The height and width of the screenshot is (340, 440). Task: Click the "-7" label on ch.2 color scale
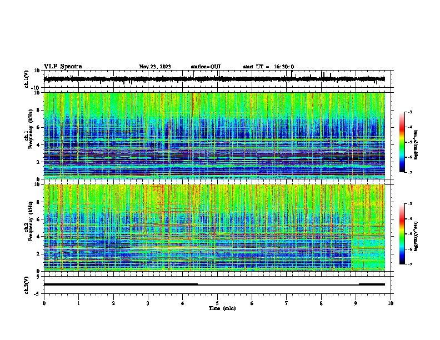point(410,264)
